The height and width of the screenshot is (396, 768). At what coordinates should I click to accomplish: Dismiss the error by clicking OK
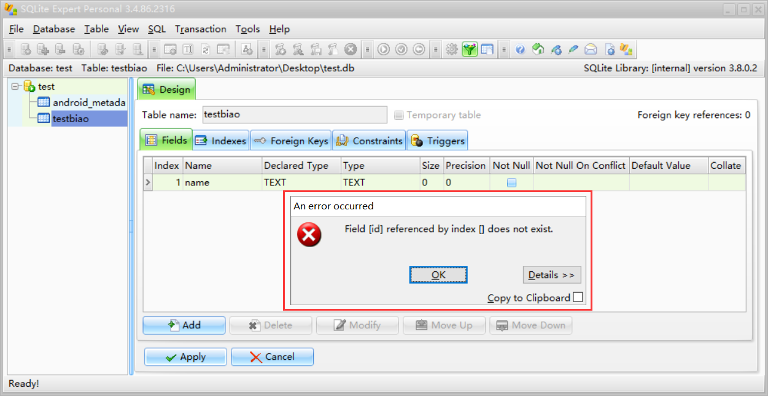(x=438, y=274)
